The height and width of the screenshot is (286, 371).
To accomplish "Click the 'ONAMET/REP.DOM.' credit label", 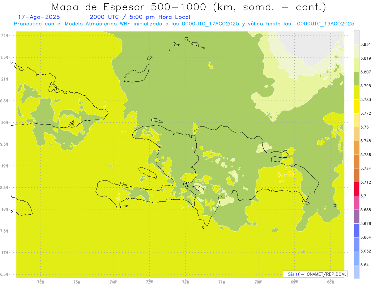I will coord(326,274).
